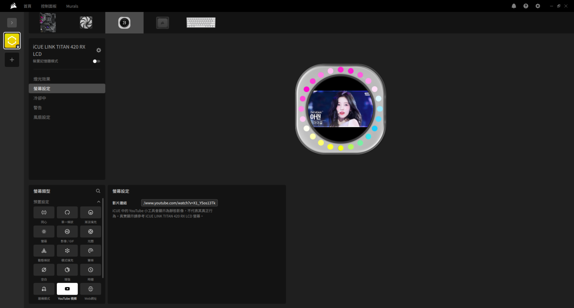The width and height of the screenshot is (574, 308).
Task: Open the 燈光效果 settings page
Action: (42, 79)
